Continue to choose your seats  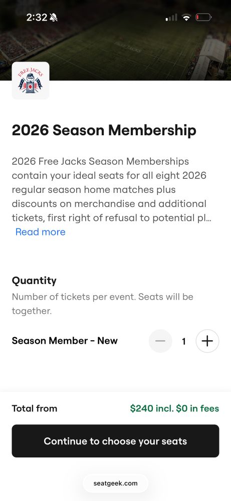click(x=115, y=441)
